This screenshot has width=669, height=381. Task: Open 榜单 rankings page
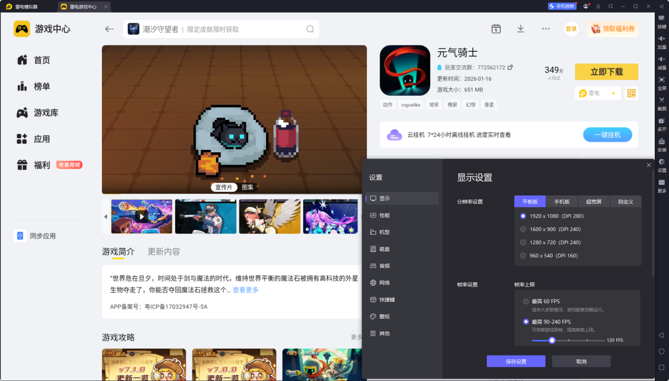33,86
